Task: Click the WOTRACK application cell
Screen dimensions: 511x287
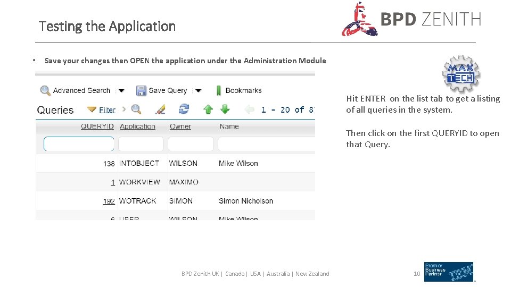Action: tap(137, 201)
